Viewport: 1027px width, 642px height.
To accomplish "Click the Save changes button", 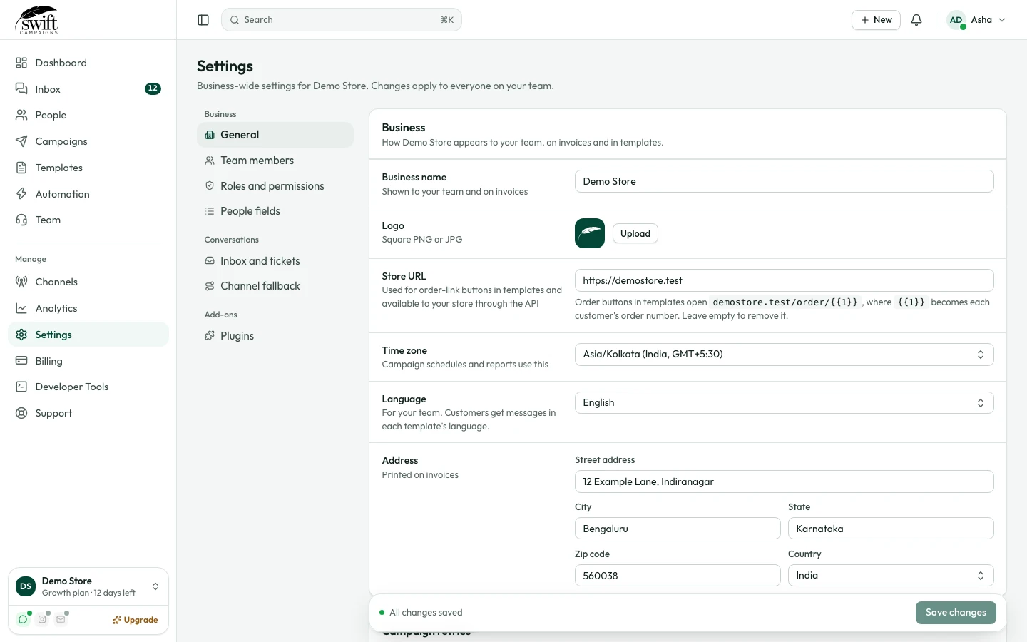I will coord(956,613).
